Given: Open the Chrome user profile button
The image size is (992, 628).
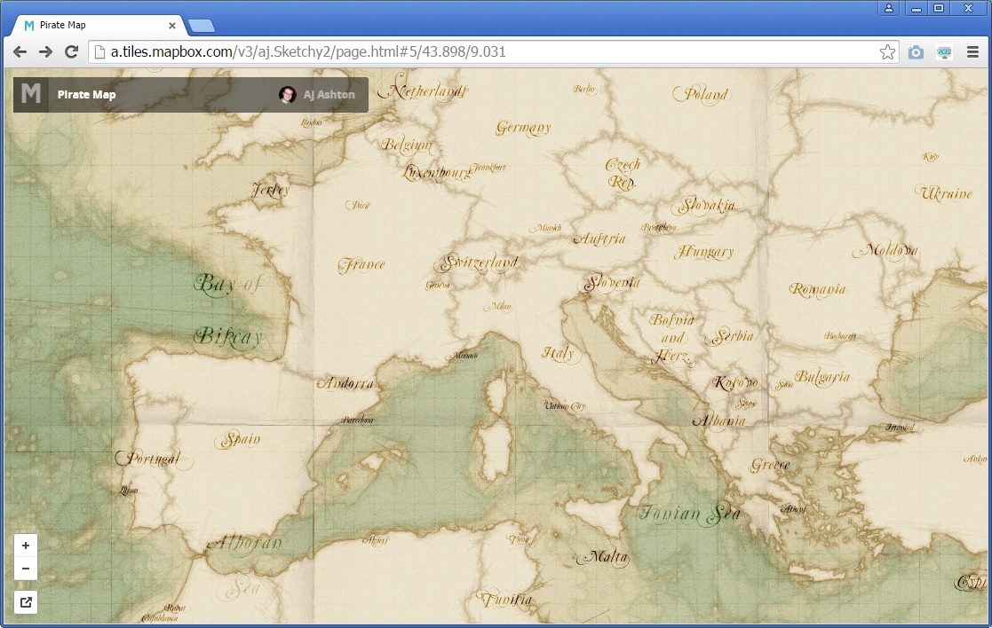Looking at the screenshot, I should pos(888,8).
